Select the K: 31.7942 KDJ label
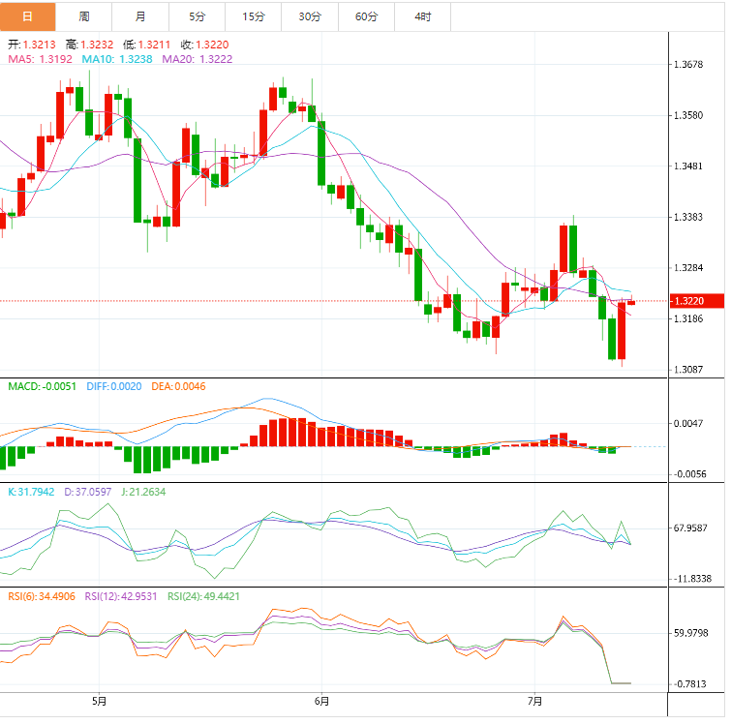Viewport: 731px width, 724px height. coord(36,491)
